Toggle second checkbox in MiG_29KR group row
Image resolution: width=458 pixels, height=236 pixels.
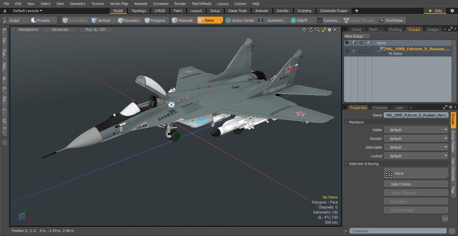(x=368, y=51)
